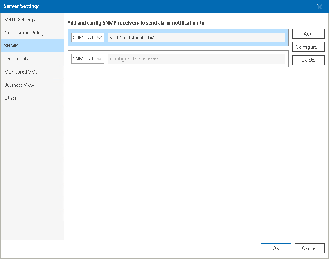The height and width of the screenshot is (259, 329).
Task: Click the 'Configure the receiver...' field
Action: (196, 59)
